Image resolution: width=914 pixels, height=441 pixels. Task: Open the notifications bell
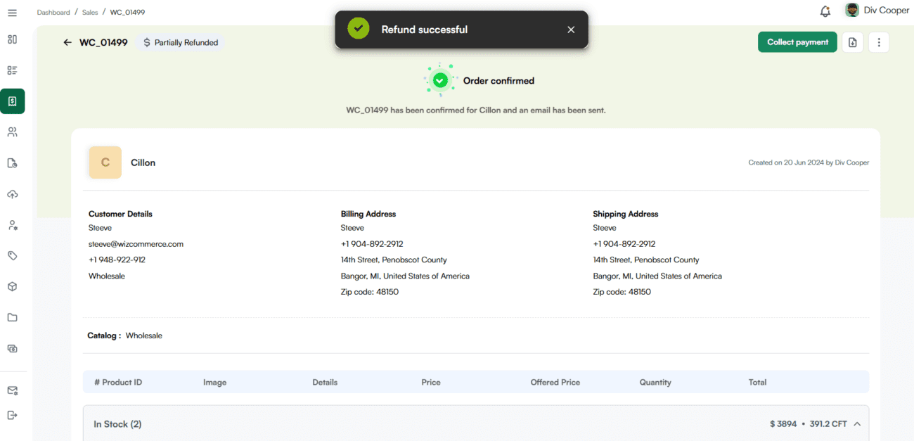(825, 11)
